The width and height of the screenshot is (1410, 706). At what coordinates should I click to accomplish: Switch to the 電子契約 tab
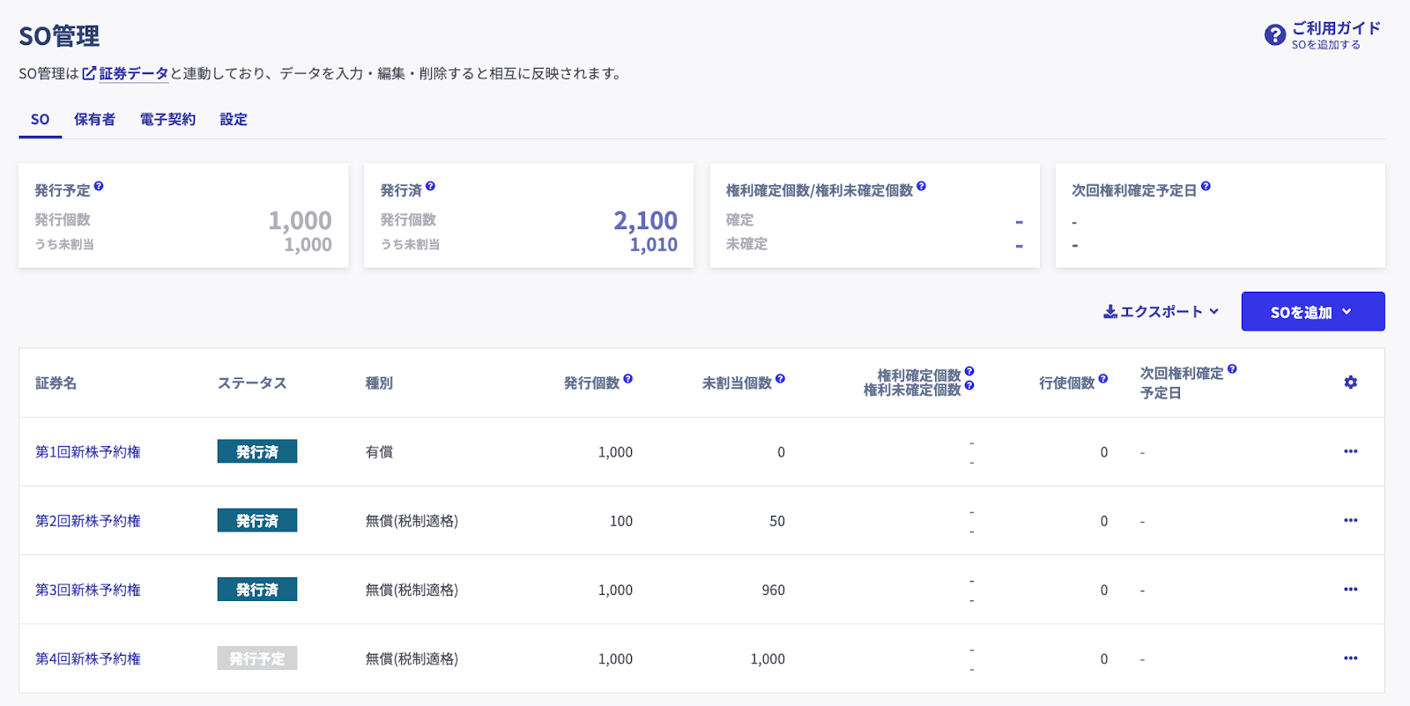tap(167, 120)
